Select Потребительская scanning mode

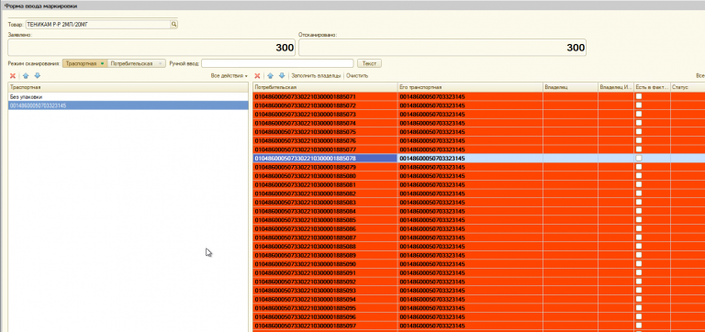coord(137,63)
